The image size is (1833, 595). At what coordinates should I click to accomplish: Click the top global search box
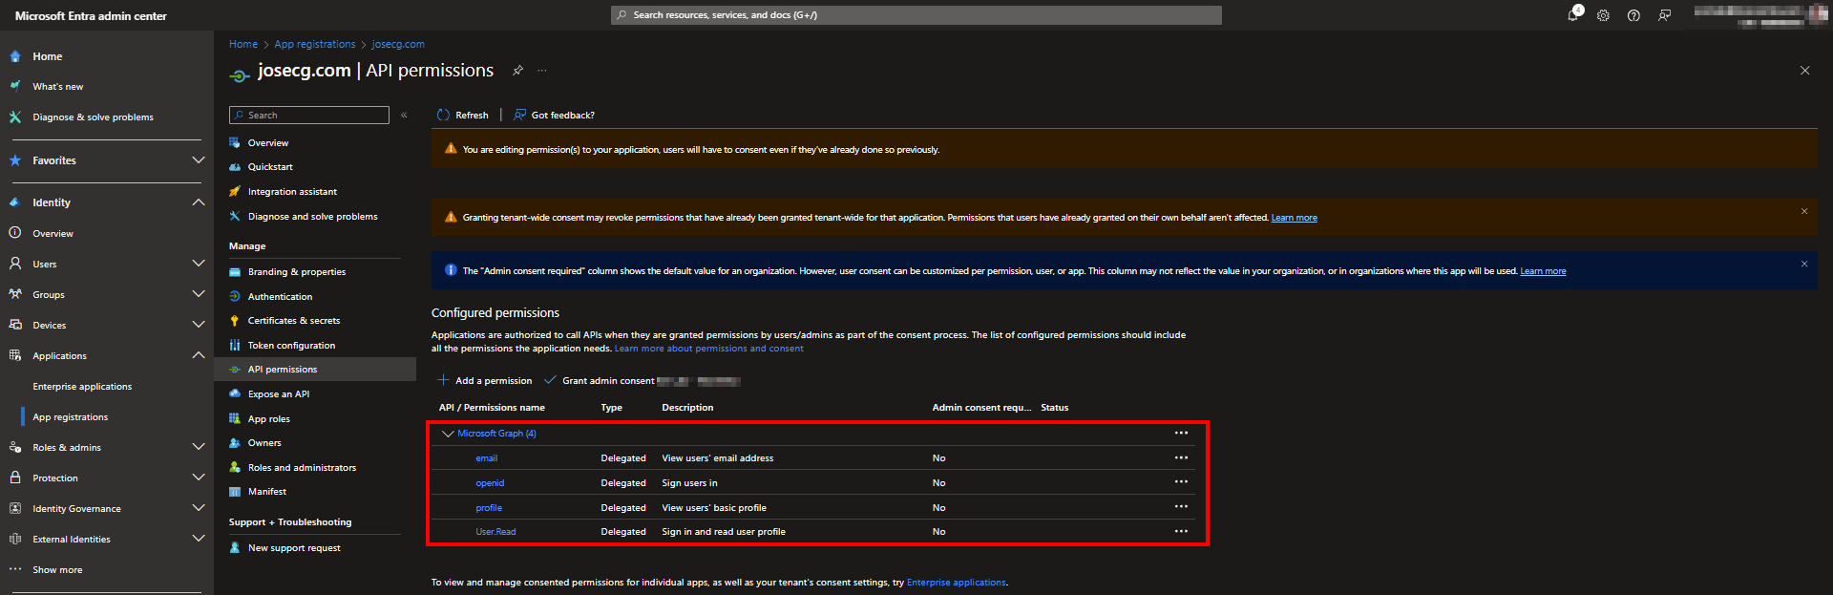pos(916,15)
